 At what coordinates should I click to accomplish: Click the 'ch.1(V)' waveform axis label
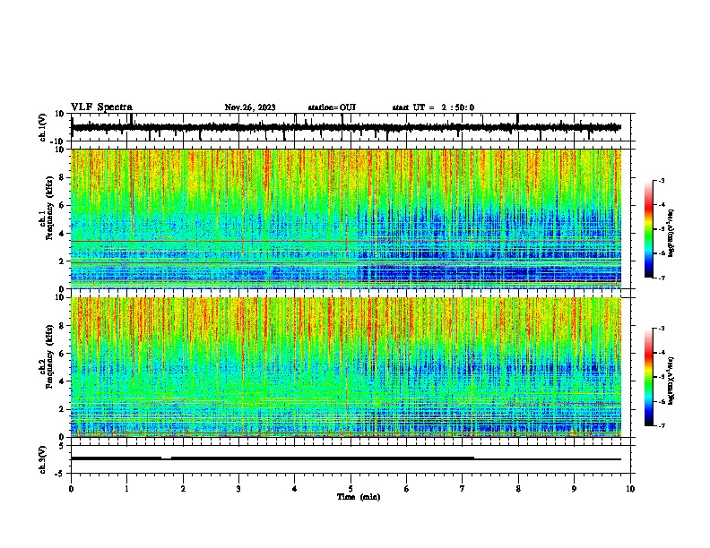tap(43, 127)
